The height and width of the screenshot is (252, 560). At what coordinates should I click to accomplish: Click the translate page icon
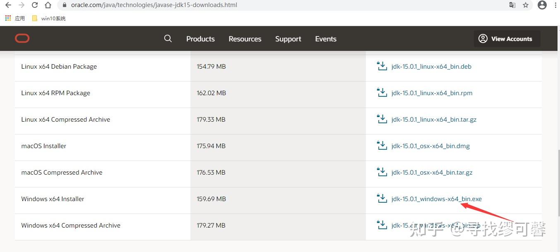click(x=512, y=5)
